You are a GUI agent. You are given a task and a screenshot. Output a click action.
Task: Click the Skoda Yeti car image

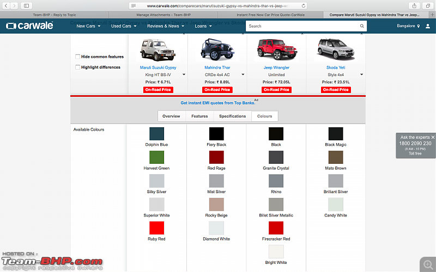(336, 49)
